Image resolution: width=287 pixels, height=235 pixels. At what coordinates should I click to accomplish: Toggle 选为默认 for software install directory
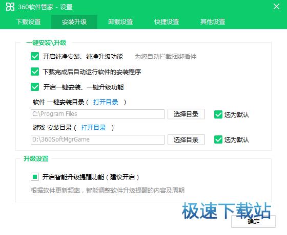tap(218, 114)
